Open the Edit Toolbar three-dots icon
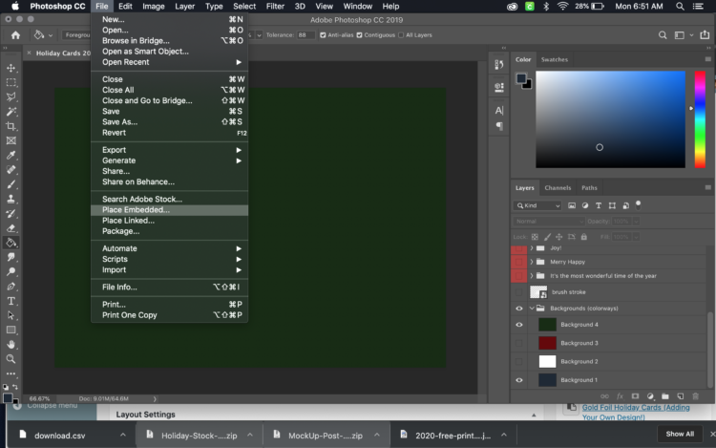 click(x=11, y=373)
